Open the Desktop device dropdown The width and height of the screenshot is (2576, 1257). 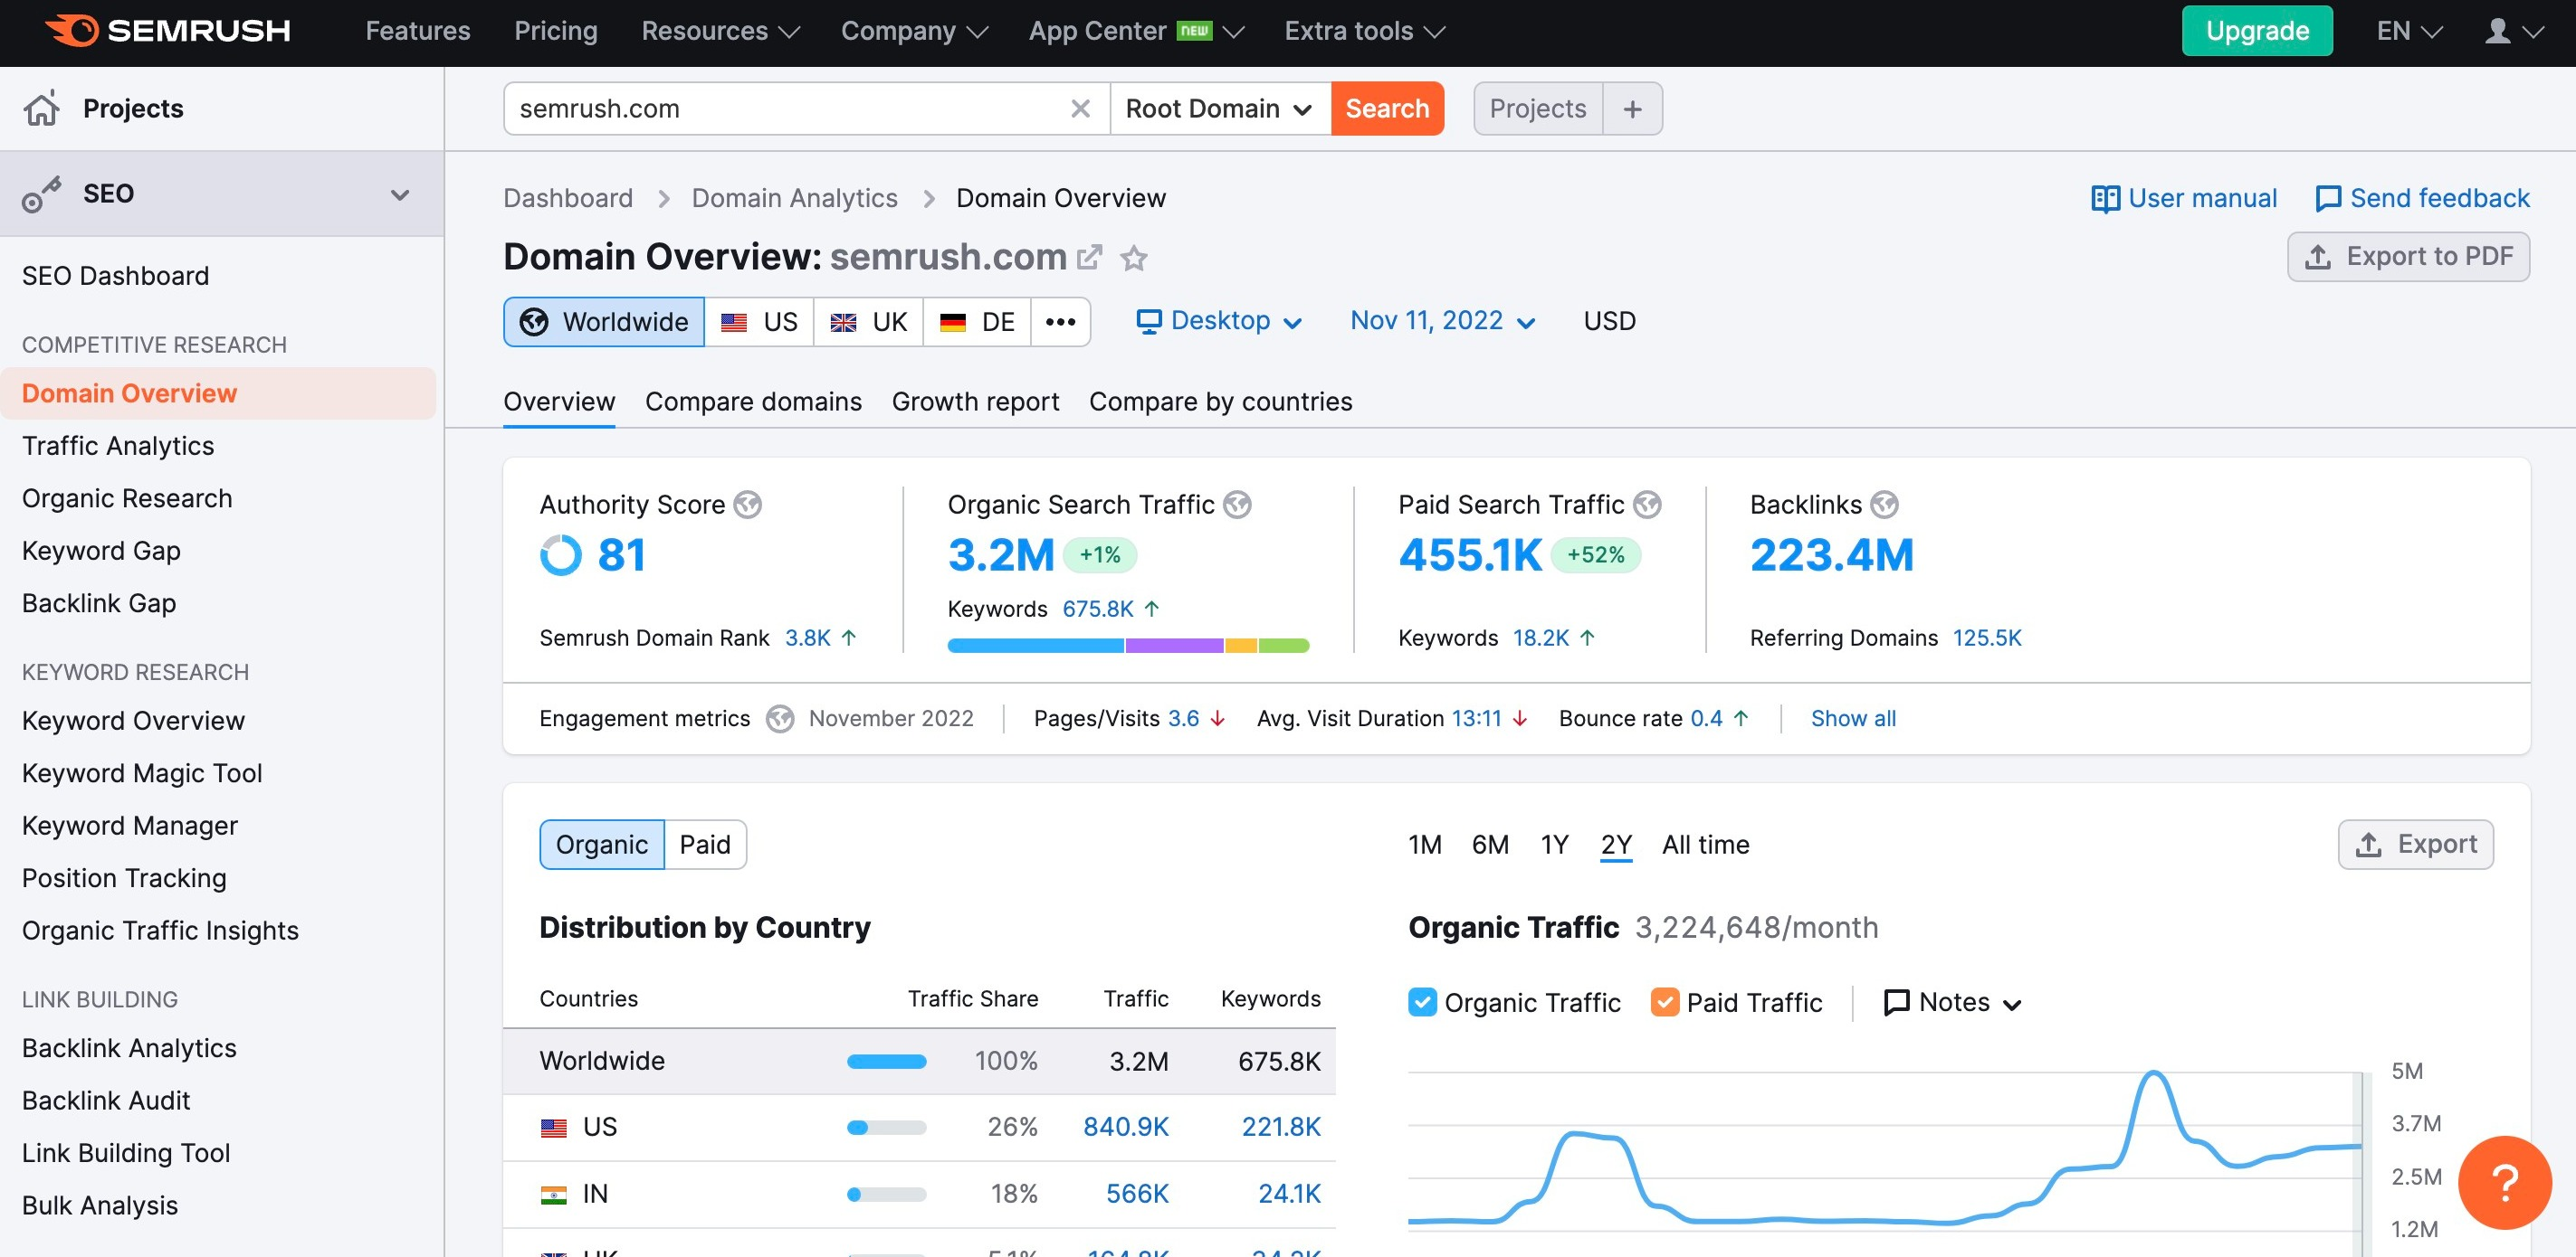pos(1219,321)
